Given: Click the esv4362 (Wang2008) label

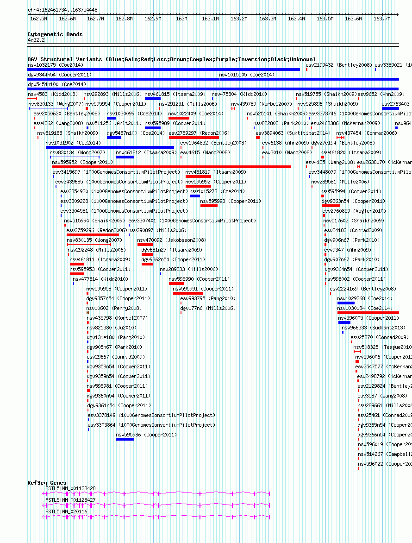Looking at the screenshot, I should point(58,123).
